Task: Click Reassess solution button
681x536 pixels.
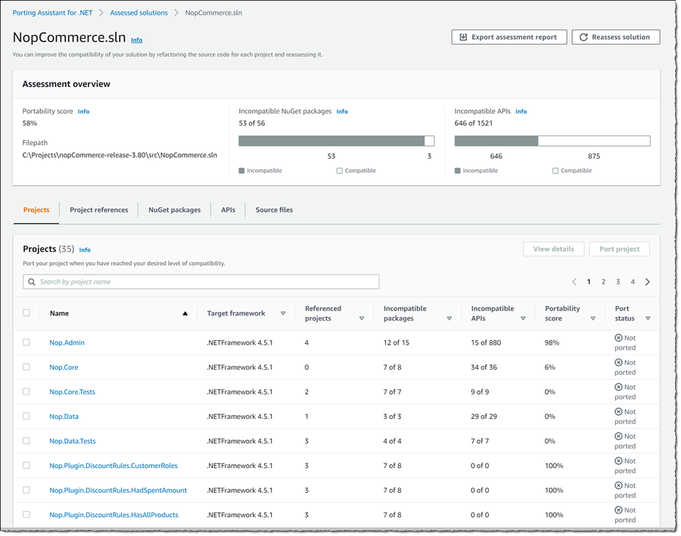Action: [x=616, y=37]
